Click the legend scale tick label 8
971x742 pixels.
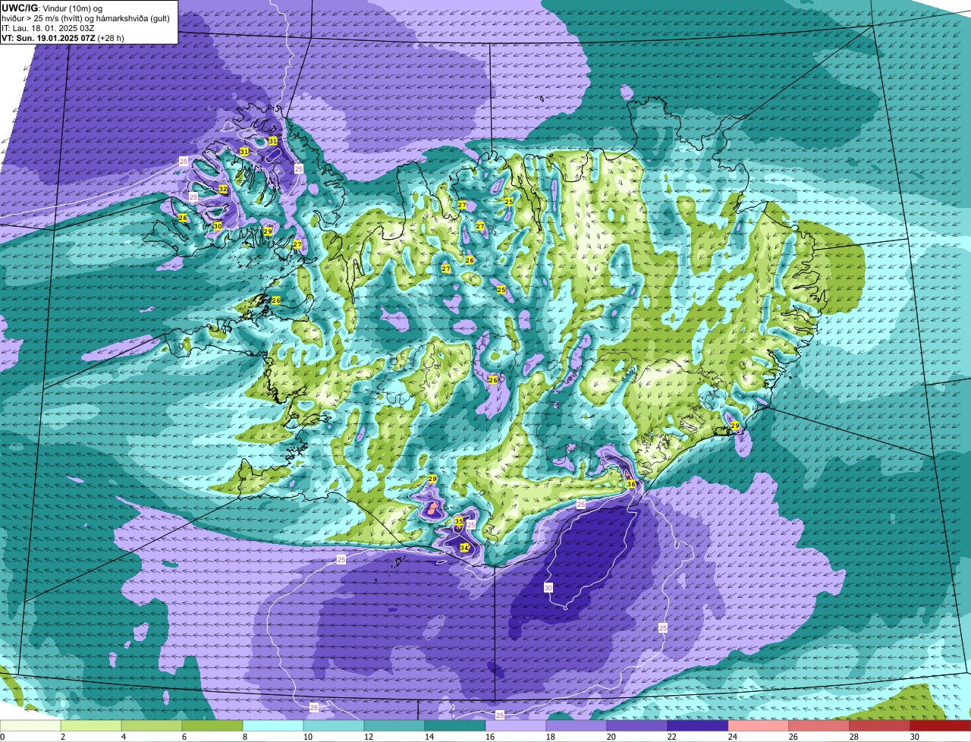(247, 737)
